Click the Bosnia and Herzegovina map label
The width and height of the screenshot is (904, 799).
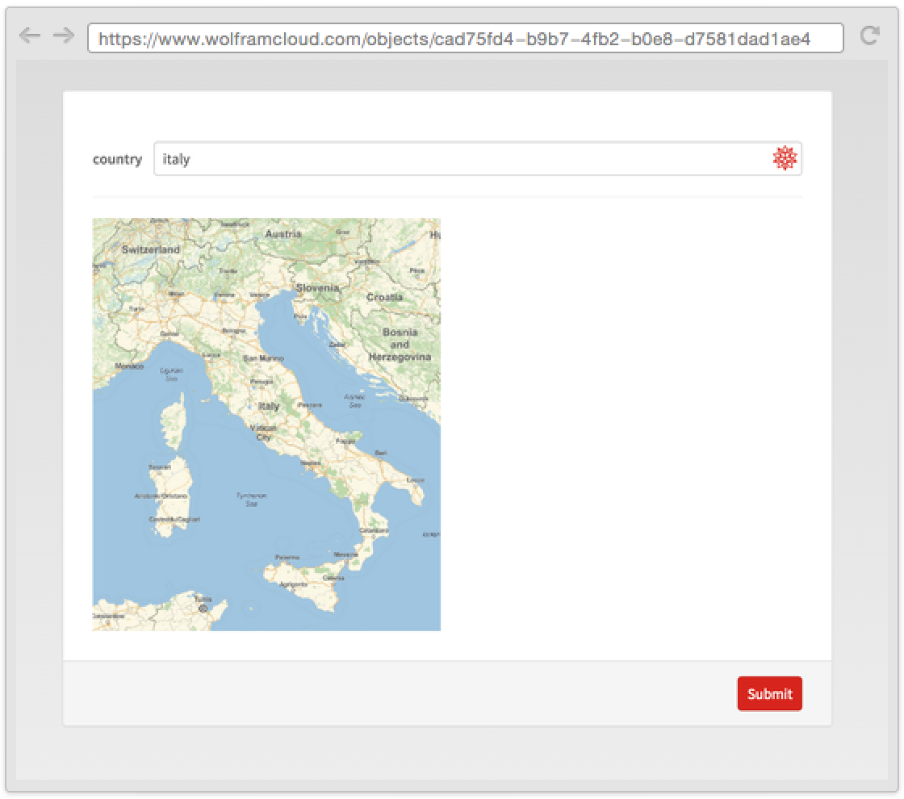click(400, 344)
